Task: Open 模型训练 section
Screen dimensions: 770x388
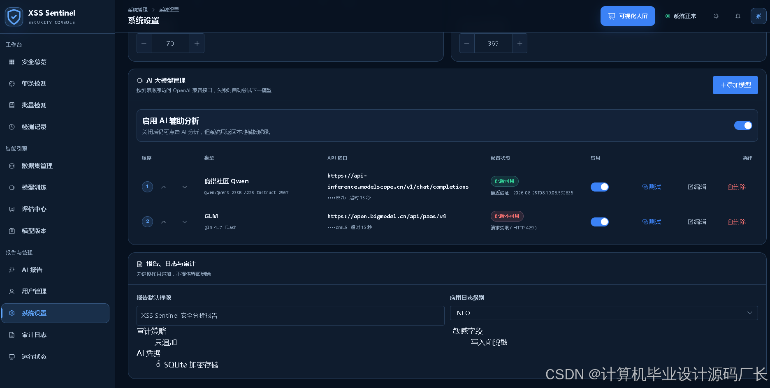Action: (x=55, y=187)
